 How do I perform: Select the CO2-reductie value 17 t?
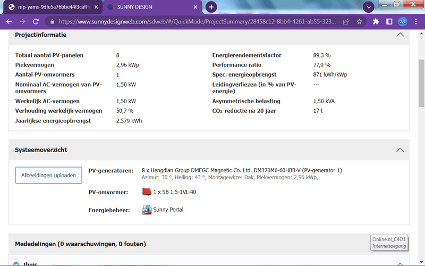(318, 111)
